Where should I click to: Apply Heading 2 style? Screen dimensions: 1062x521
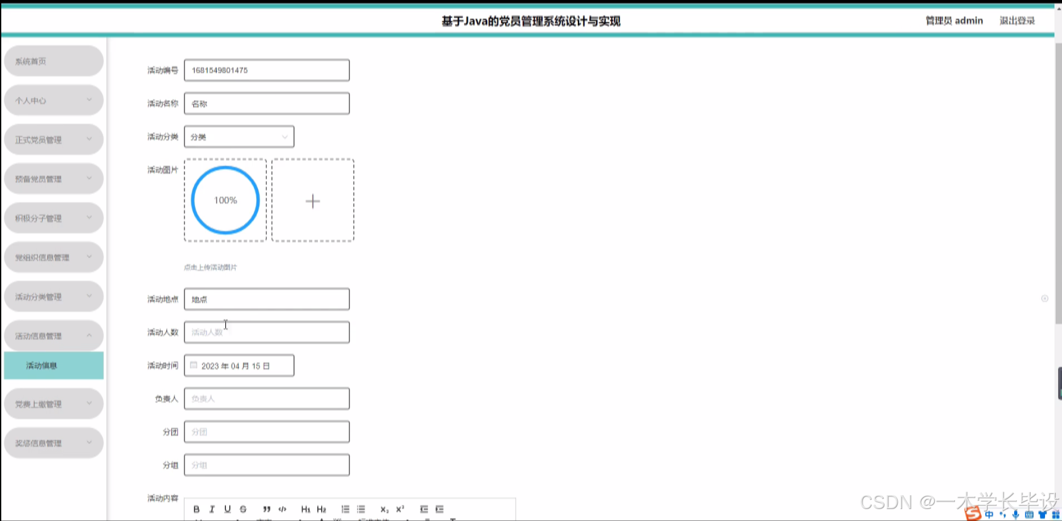pyautogui.click(x=321, y=509)
